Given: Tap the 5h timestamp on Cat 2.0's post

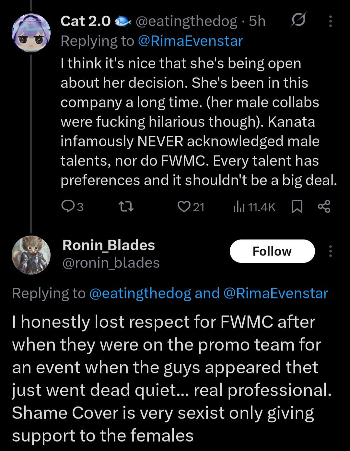Looking at the screenshot, I should (x=257, y=21).
